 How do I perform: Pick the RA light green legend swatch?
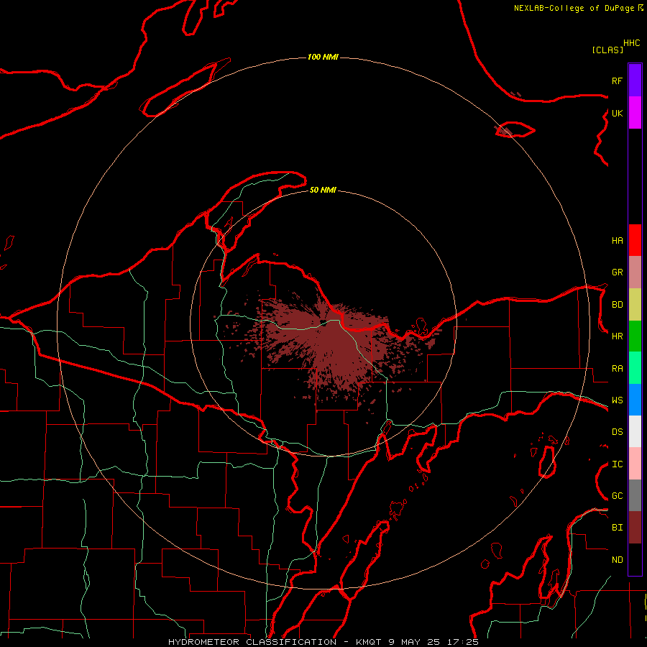pyautogui.click(x=635, y=368)
